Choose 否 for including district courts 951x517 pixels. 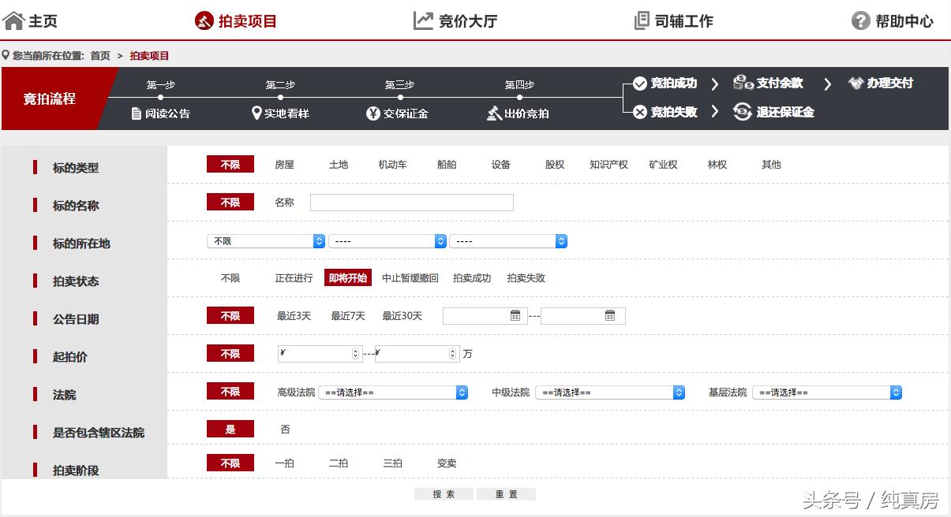[285, 428]
